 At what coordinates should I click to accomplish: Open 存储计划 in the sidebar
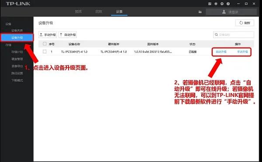17,52
